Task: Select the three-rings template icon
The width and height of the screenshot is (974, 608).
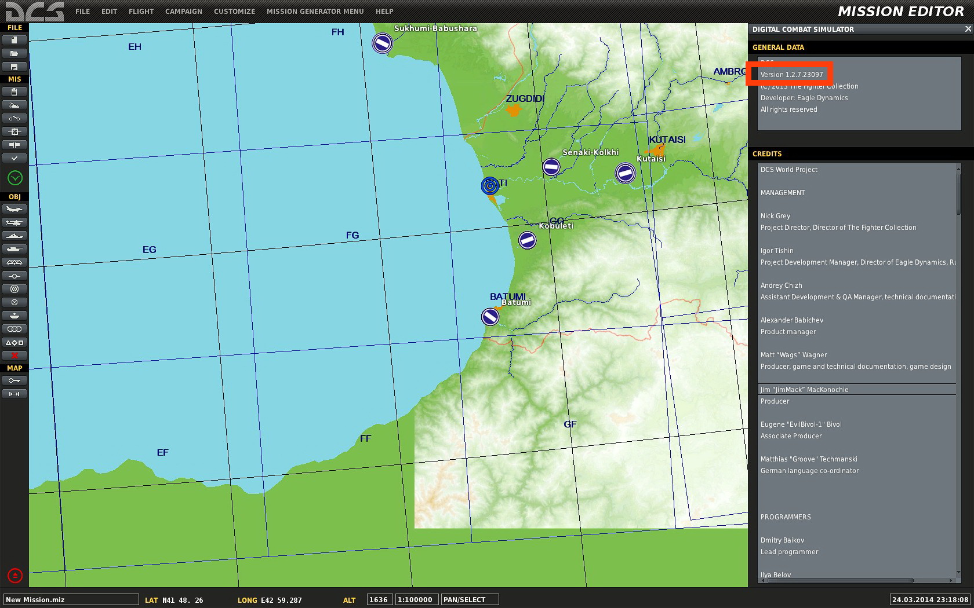Action: coord(14,329)
